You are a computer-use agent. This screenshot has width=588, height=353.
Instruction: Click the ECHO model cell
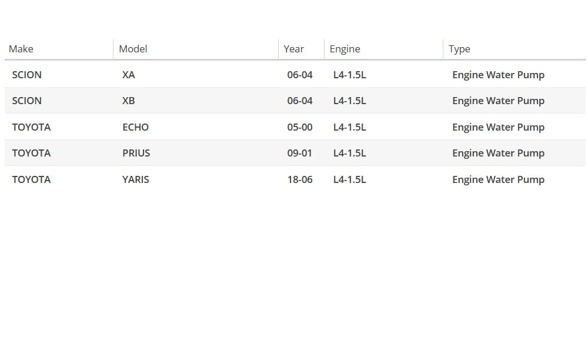pos(136,127)
